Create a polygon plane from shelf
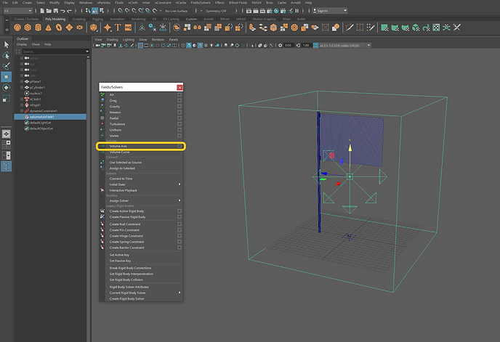 click(x=69, y=28)
